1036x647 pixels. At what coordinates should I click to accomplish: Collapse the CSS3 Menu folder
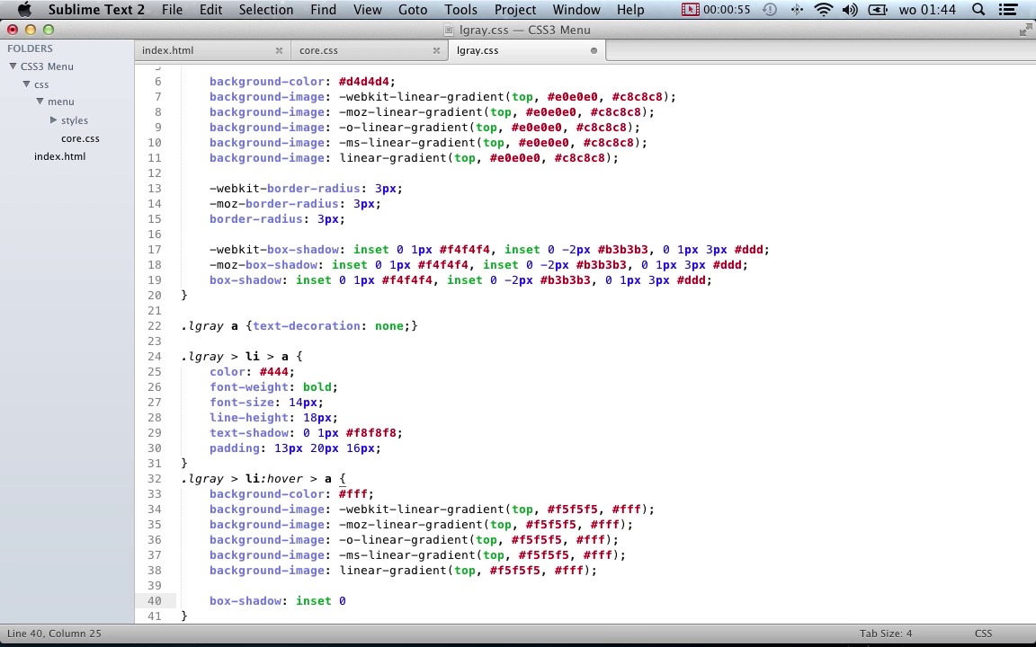pyautogui.click(x=13, y=66)
